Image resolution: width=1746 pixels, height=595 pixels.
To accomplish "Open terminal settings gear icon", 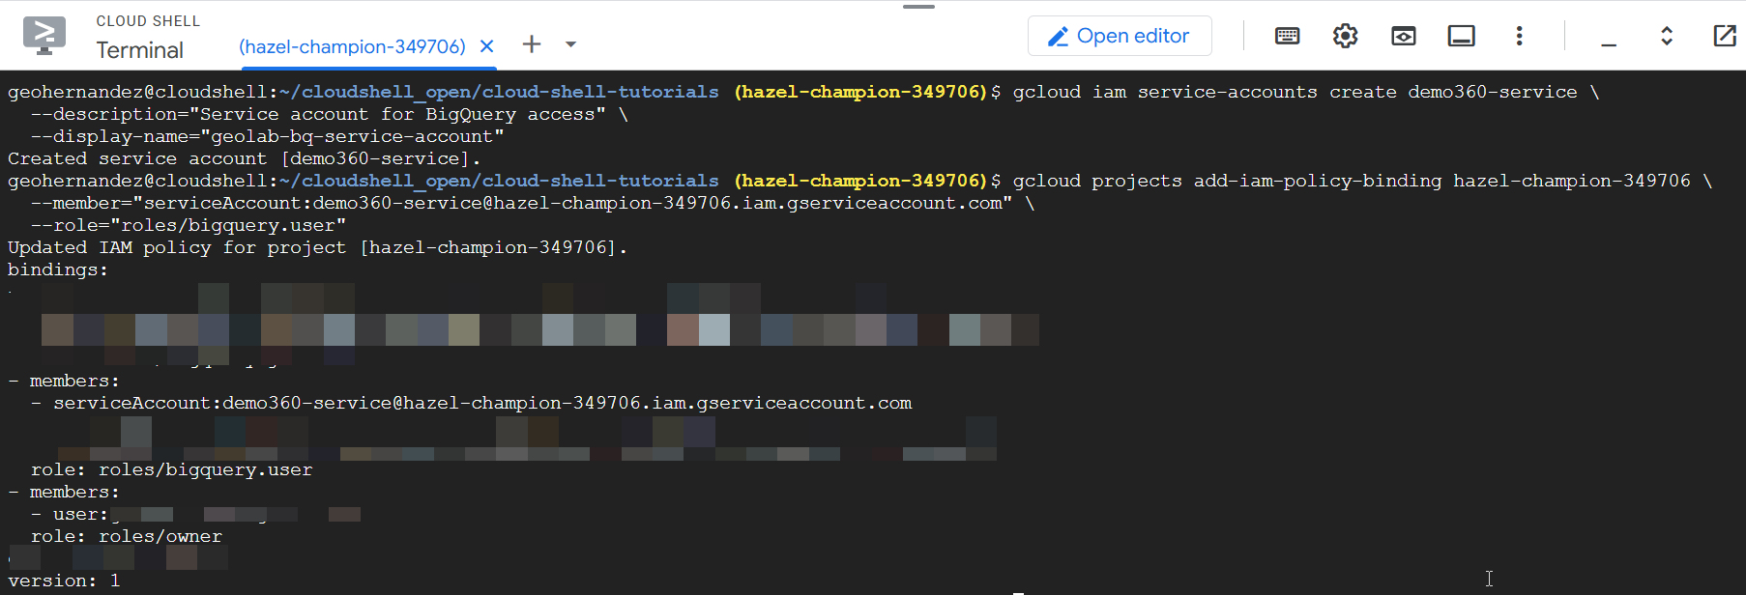I will (x=1345, y=36).
